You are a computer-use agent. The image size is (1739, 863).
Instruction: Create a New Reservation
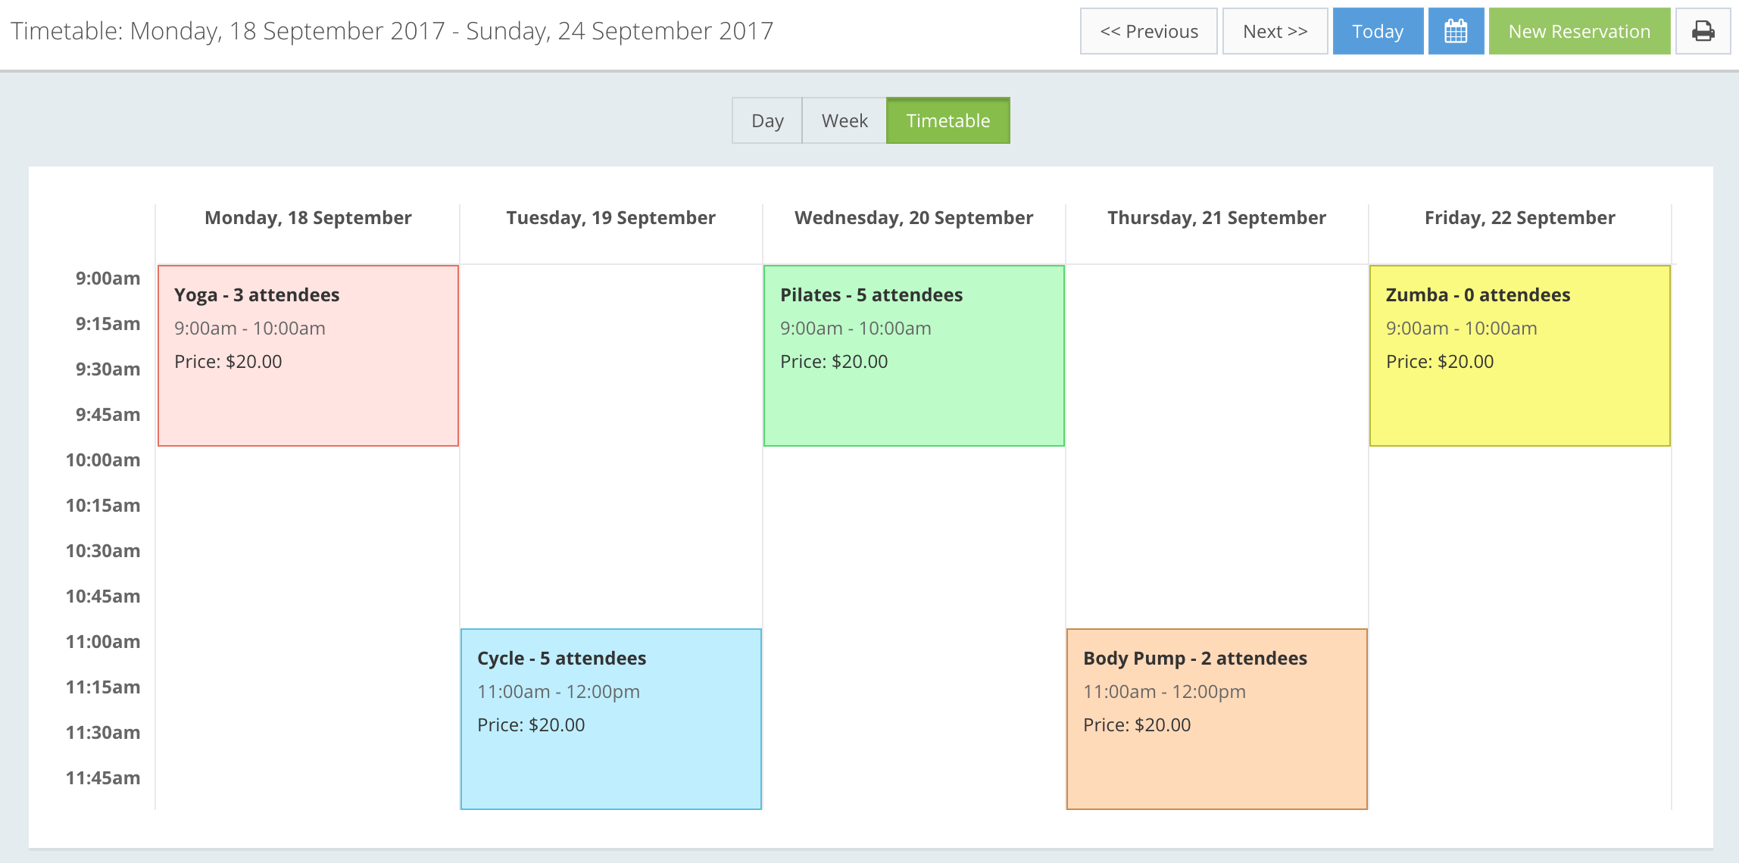pos(1579,31)
